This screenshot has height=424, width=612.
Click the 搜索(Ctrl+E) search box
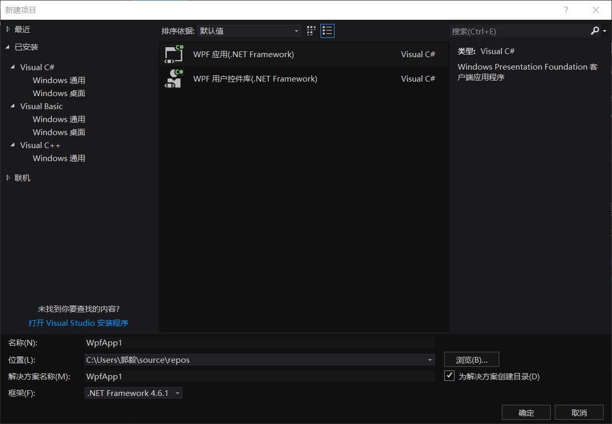coord(520,31)
